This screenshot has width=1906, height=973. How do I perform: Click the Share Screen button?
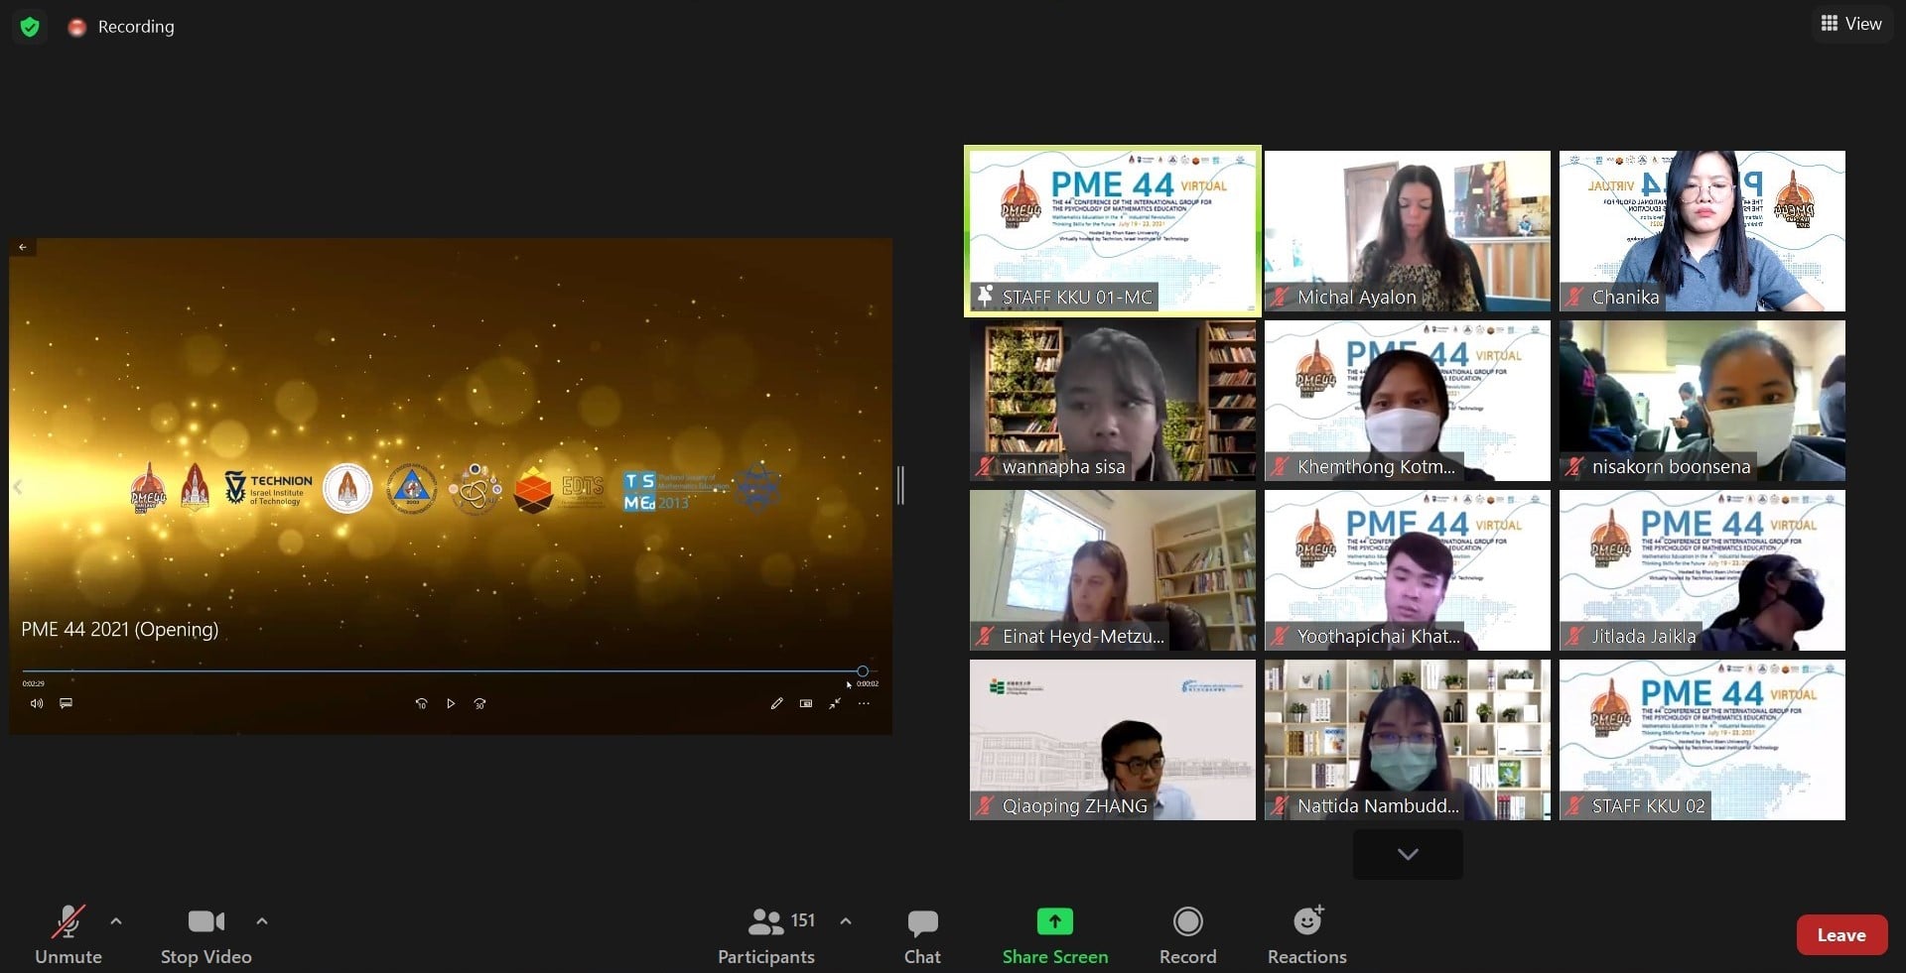click(x=1054, y=933)
